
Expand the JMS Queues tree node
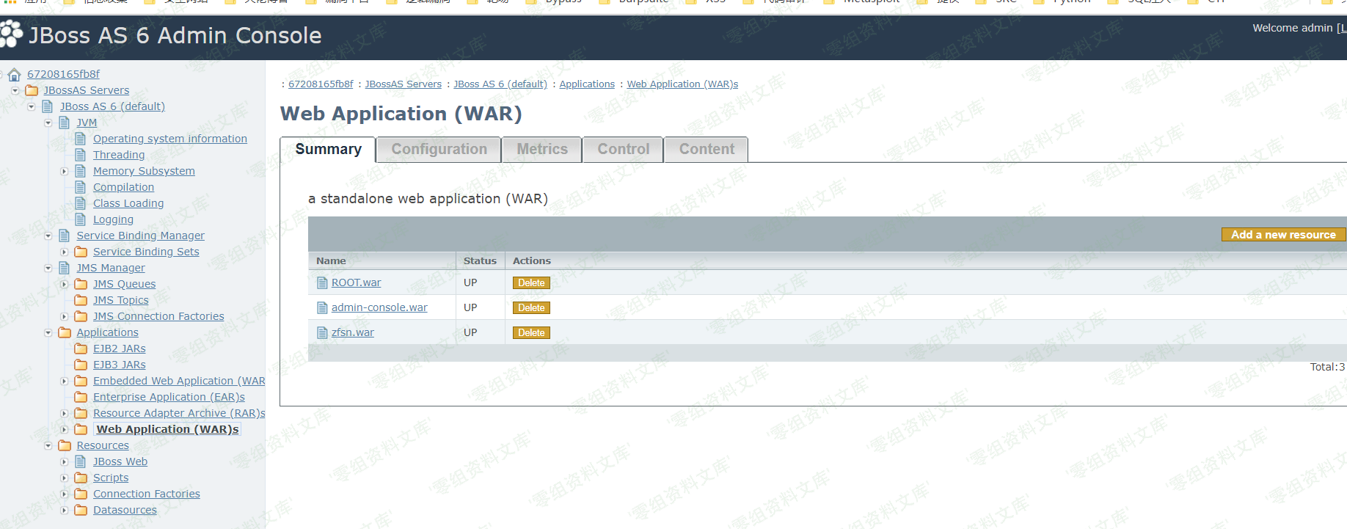pyautogui.click(x=65, y=284)
